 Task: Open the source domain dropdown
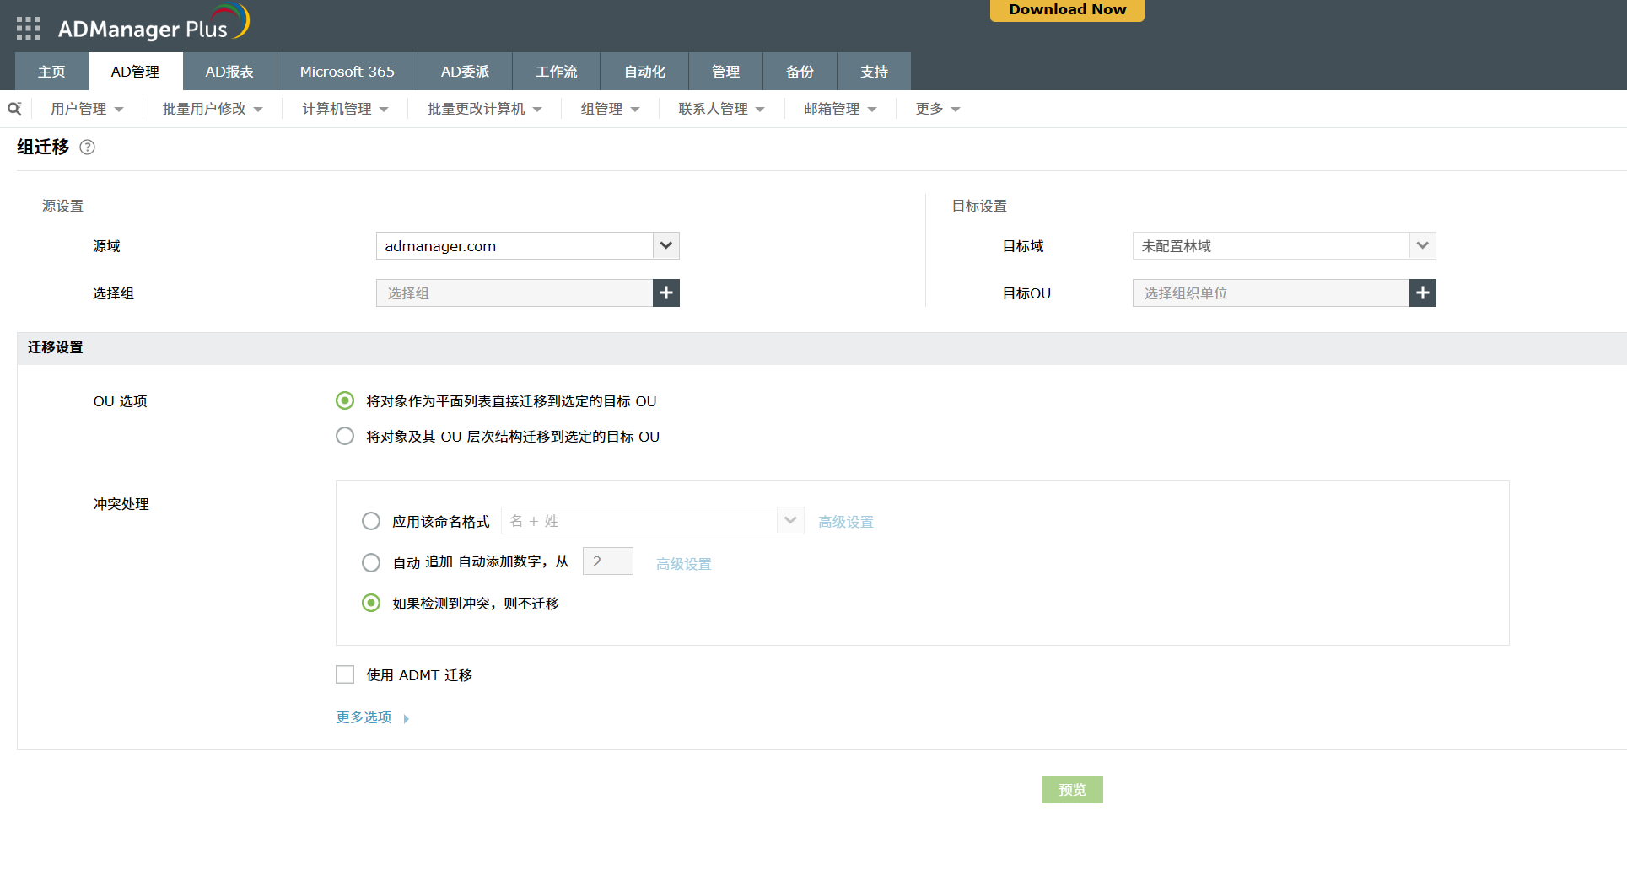pyautogui.click(x=665, y=246)
